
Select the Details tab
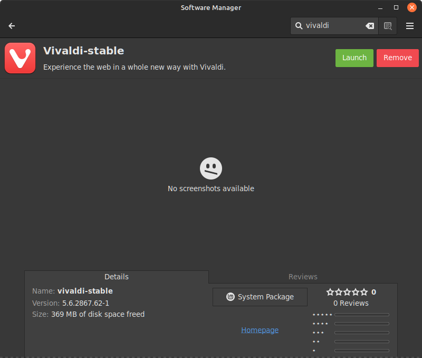(117, 277)
